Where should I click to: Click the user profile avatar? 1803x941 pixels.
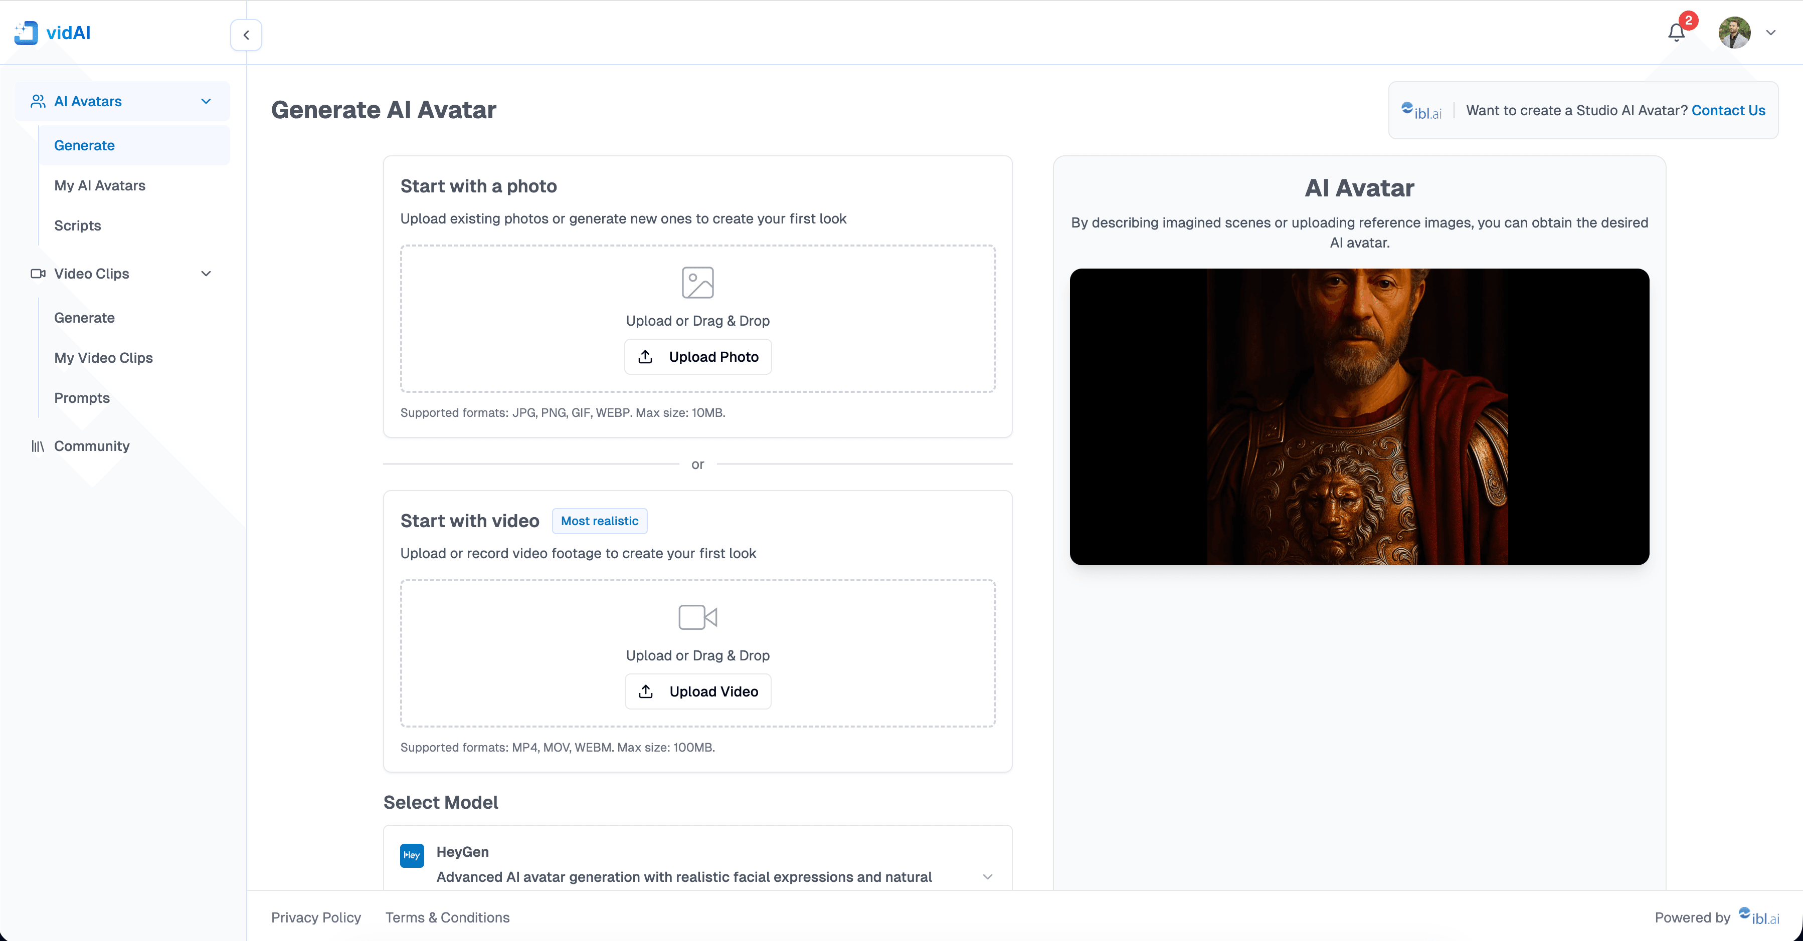[1734, 33]
